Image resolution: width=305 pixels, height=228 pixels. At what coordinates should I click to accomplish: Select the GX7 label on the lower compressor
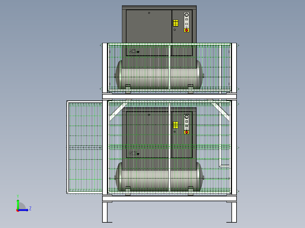point(134,154)
